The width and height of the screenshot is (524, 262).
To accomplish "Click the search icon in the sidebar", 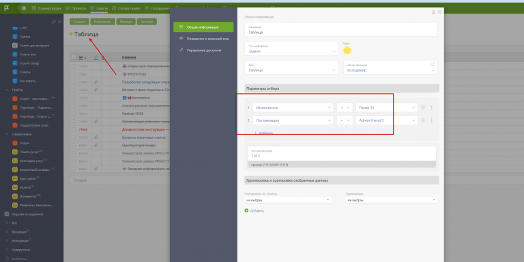I will click(x=54, y=22).
